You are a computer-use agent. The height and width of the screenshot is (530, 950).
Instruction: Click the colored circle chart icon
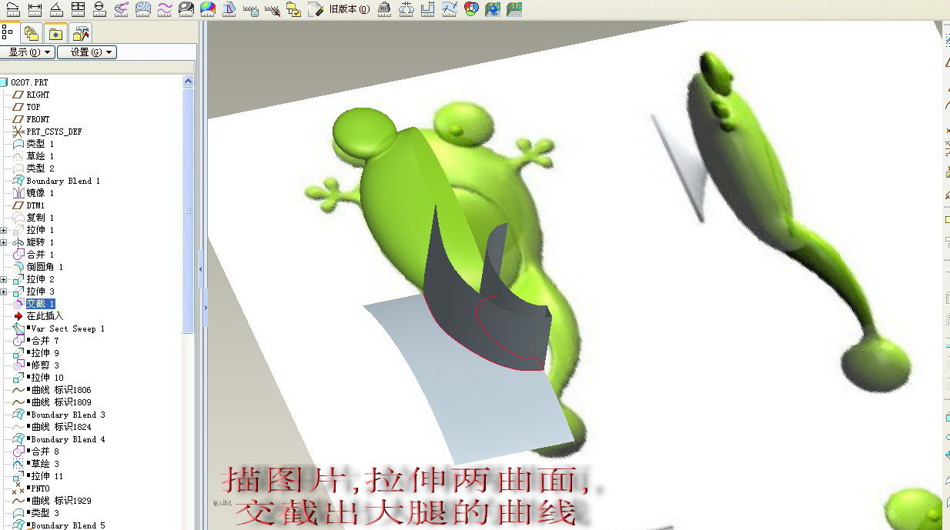click(x=471, y=9)
